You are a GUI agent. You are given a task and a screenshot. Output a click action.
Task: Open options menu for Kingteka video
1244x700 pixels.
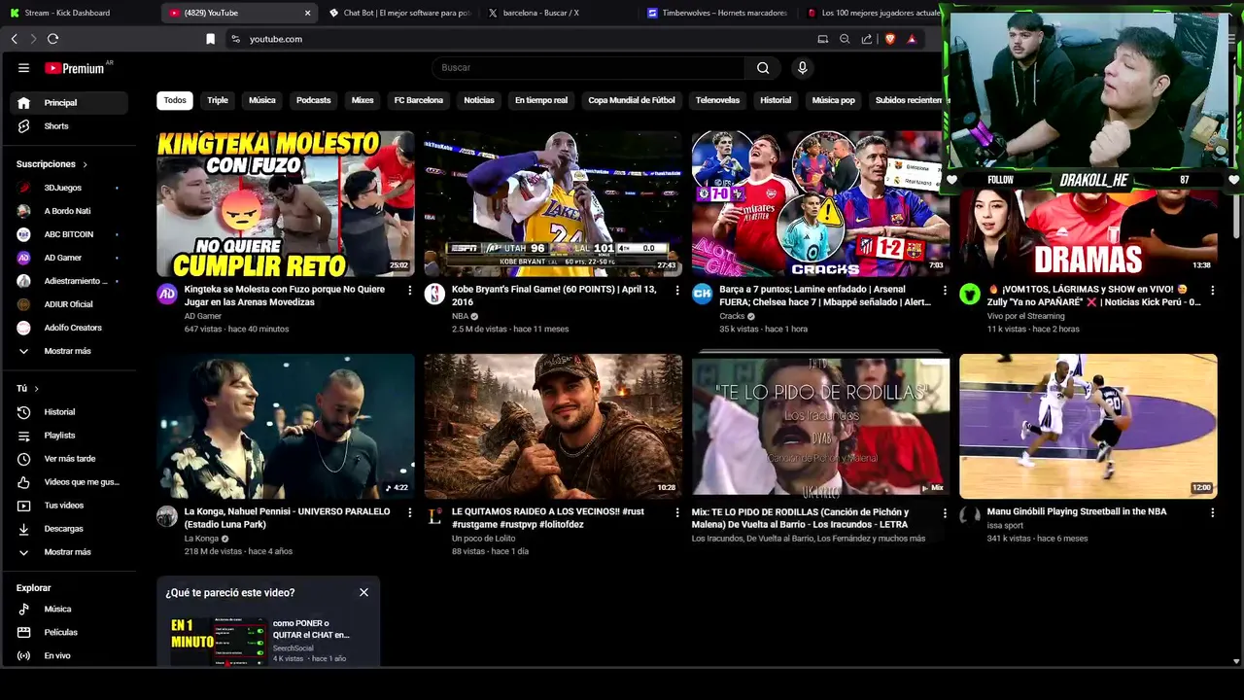[409, 290]
